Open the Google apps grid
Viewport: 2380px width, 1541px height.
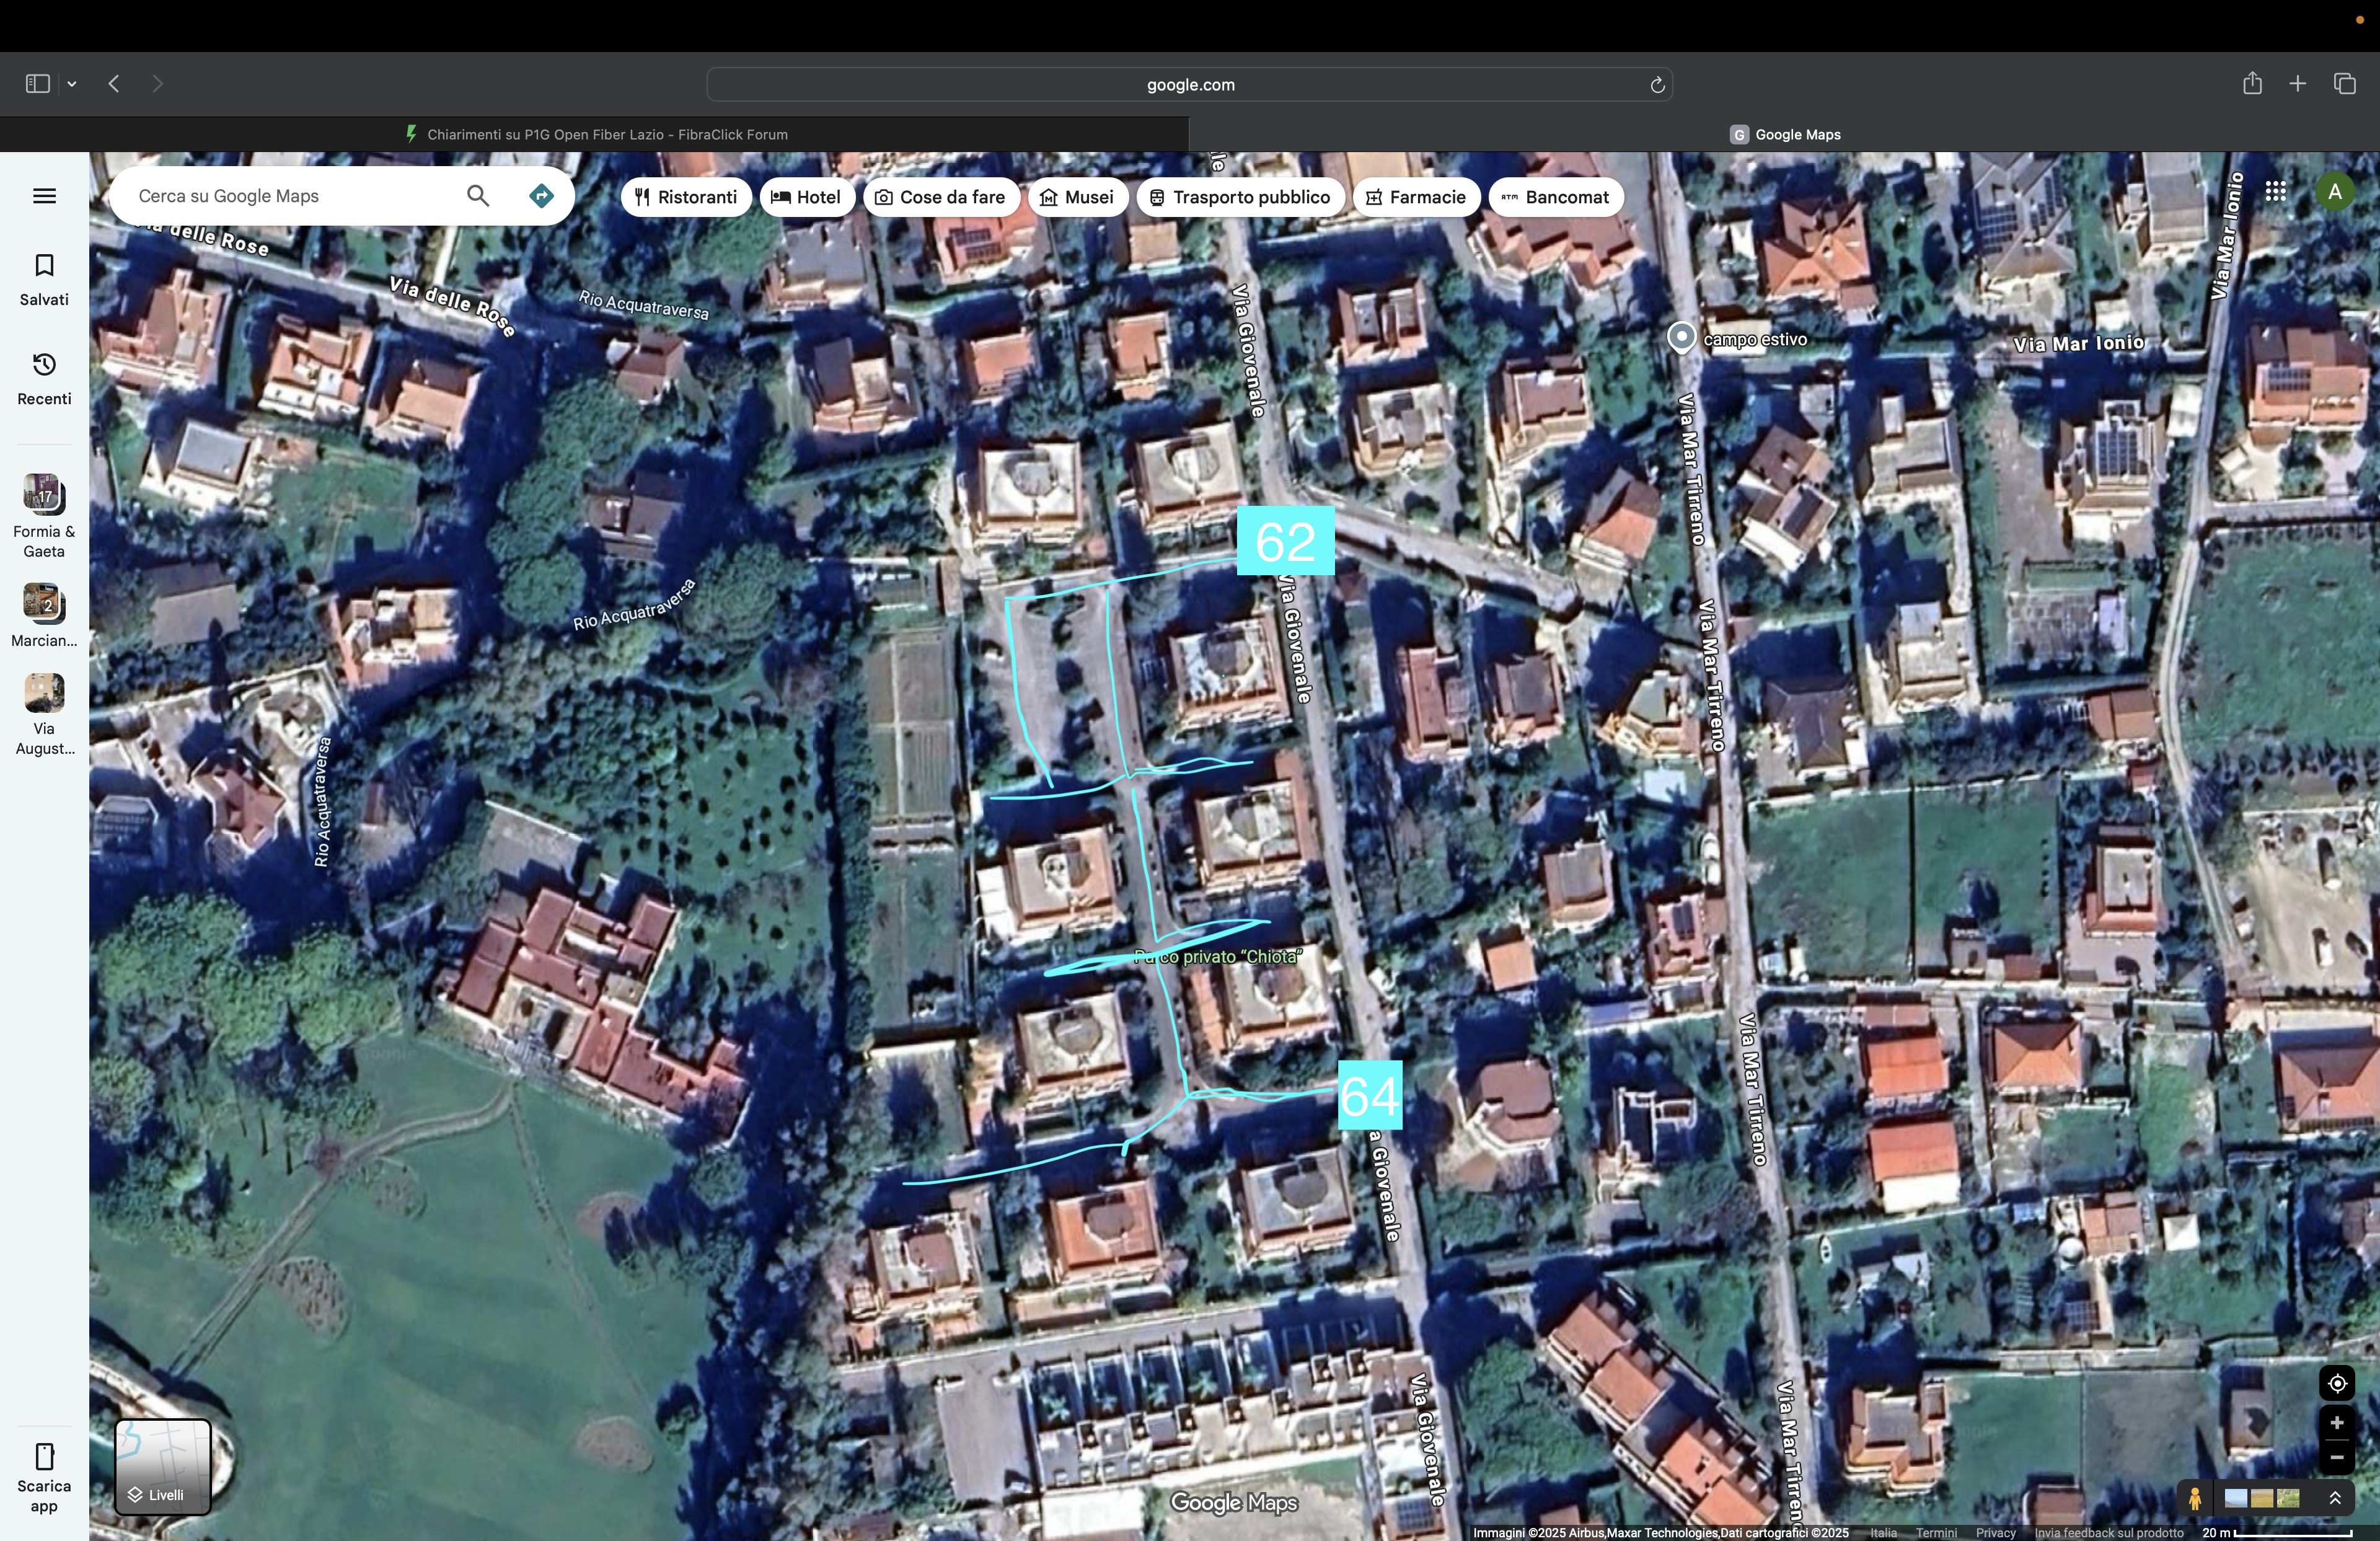coord(2276,191)
